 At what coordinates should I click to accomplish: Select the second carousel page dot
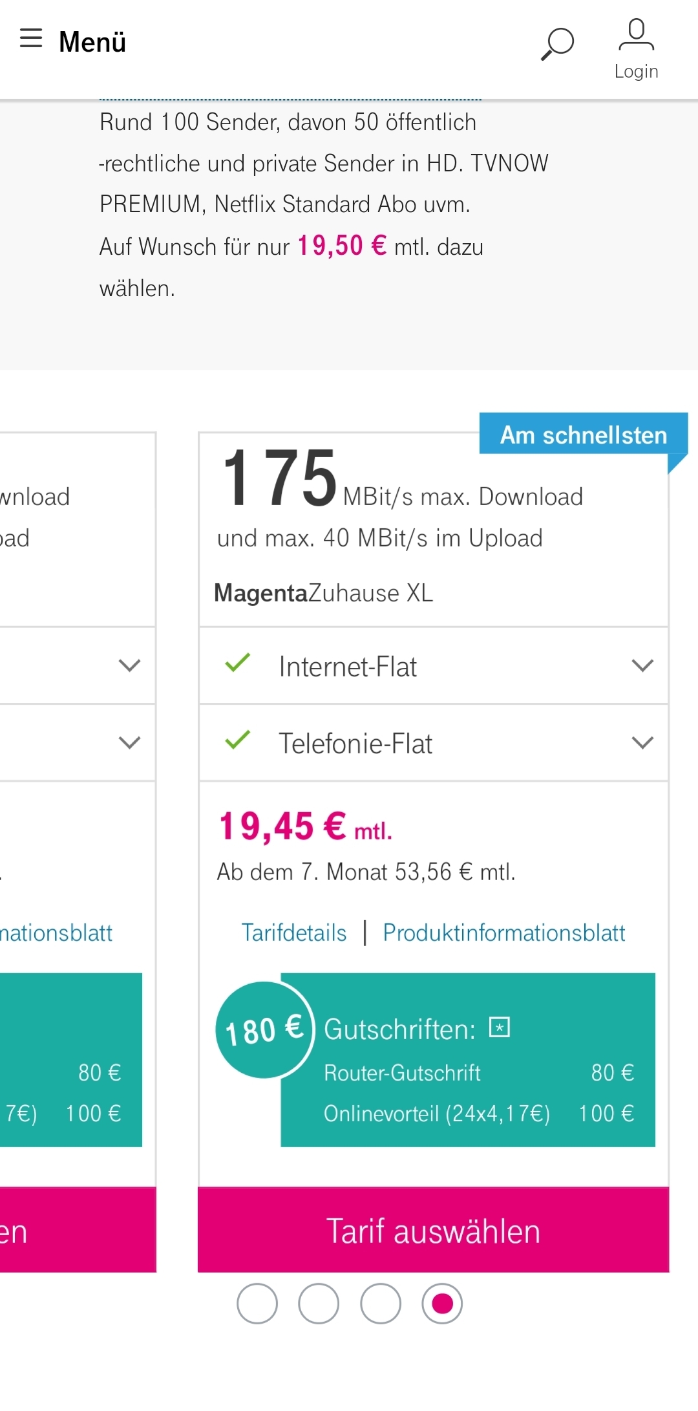pyautogui.click(x=319, y=1304)
